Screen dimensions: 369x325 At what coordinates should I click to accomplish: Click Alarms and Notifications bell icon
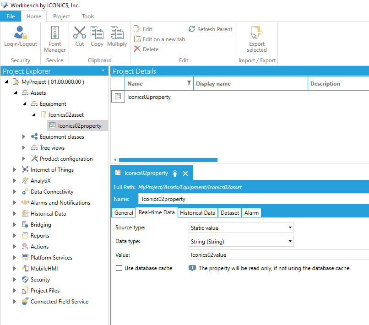[x=25, y=203]
